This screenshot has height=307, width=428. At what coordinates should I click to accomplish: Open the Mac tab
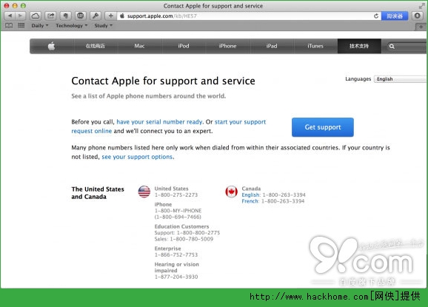click(139, 46)
